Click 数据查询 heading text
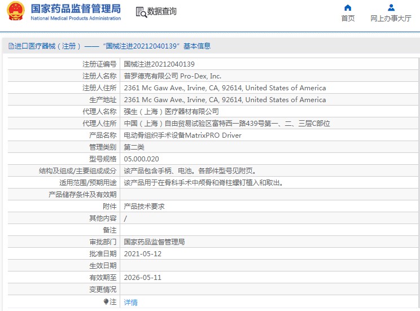 (x=162, y=11)
